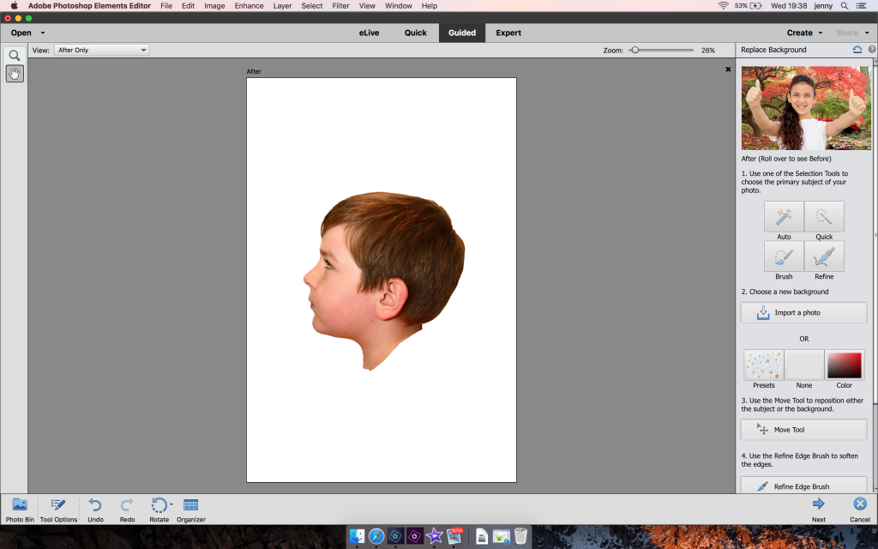Switch to eLive mode
This screenshot has height=549, width=878.
click(369, 33)
